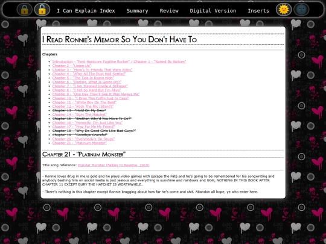Switch to the moon dark mode icon

(301, 10)
